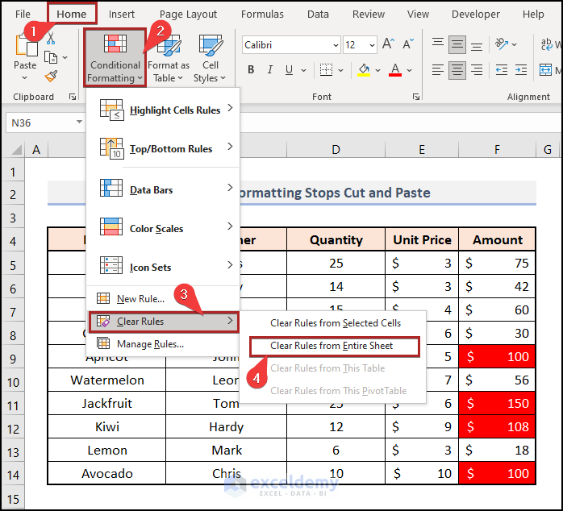Click the Select All corner triangle
This screenshot has height=511, width=563.
click(x=16, y=149)
